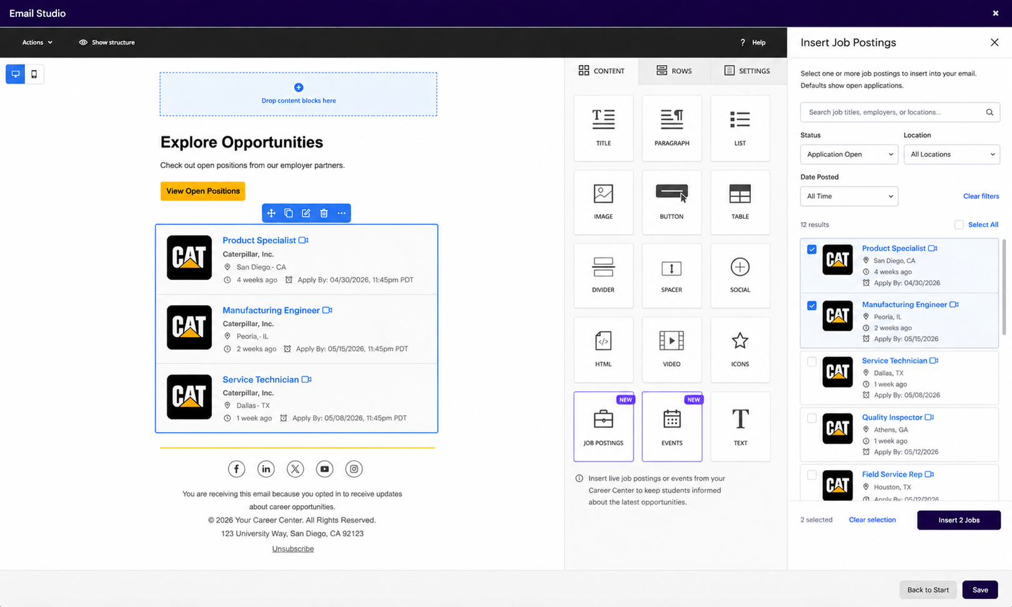1012x607 pixels.
Task: Check the Service Technician job checkbox
Action: point(811,362)
